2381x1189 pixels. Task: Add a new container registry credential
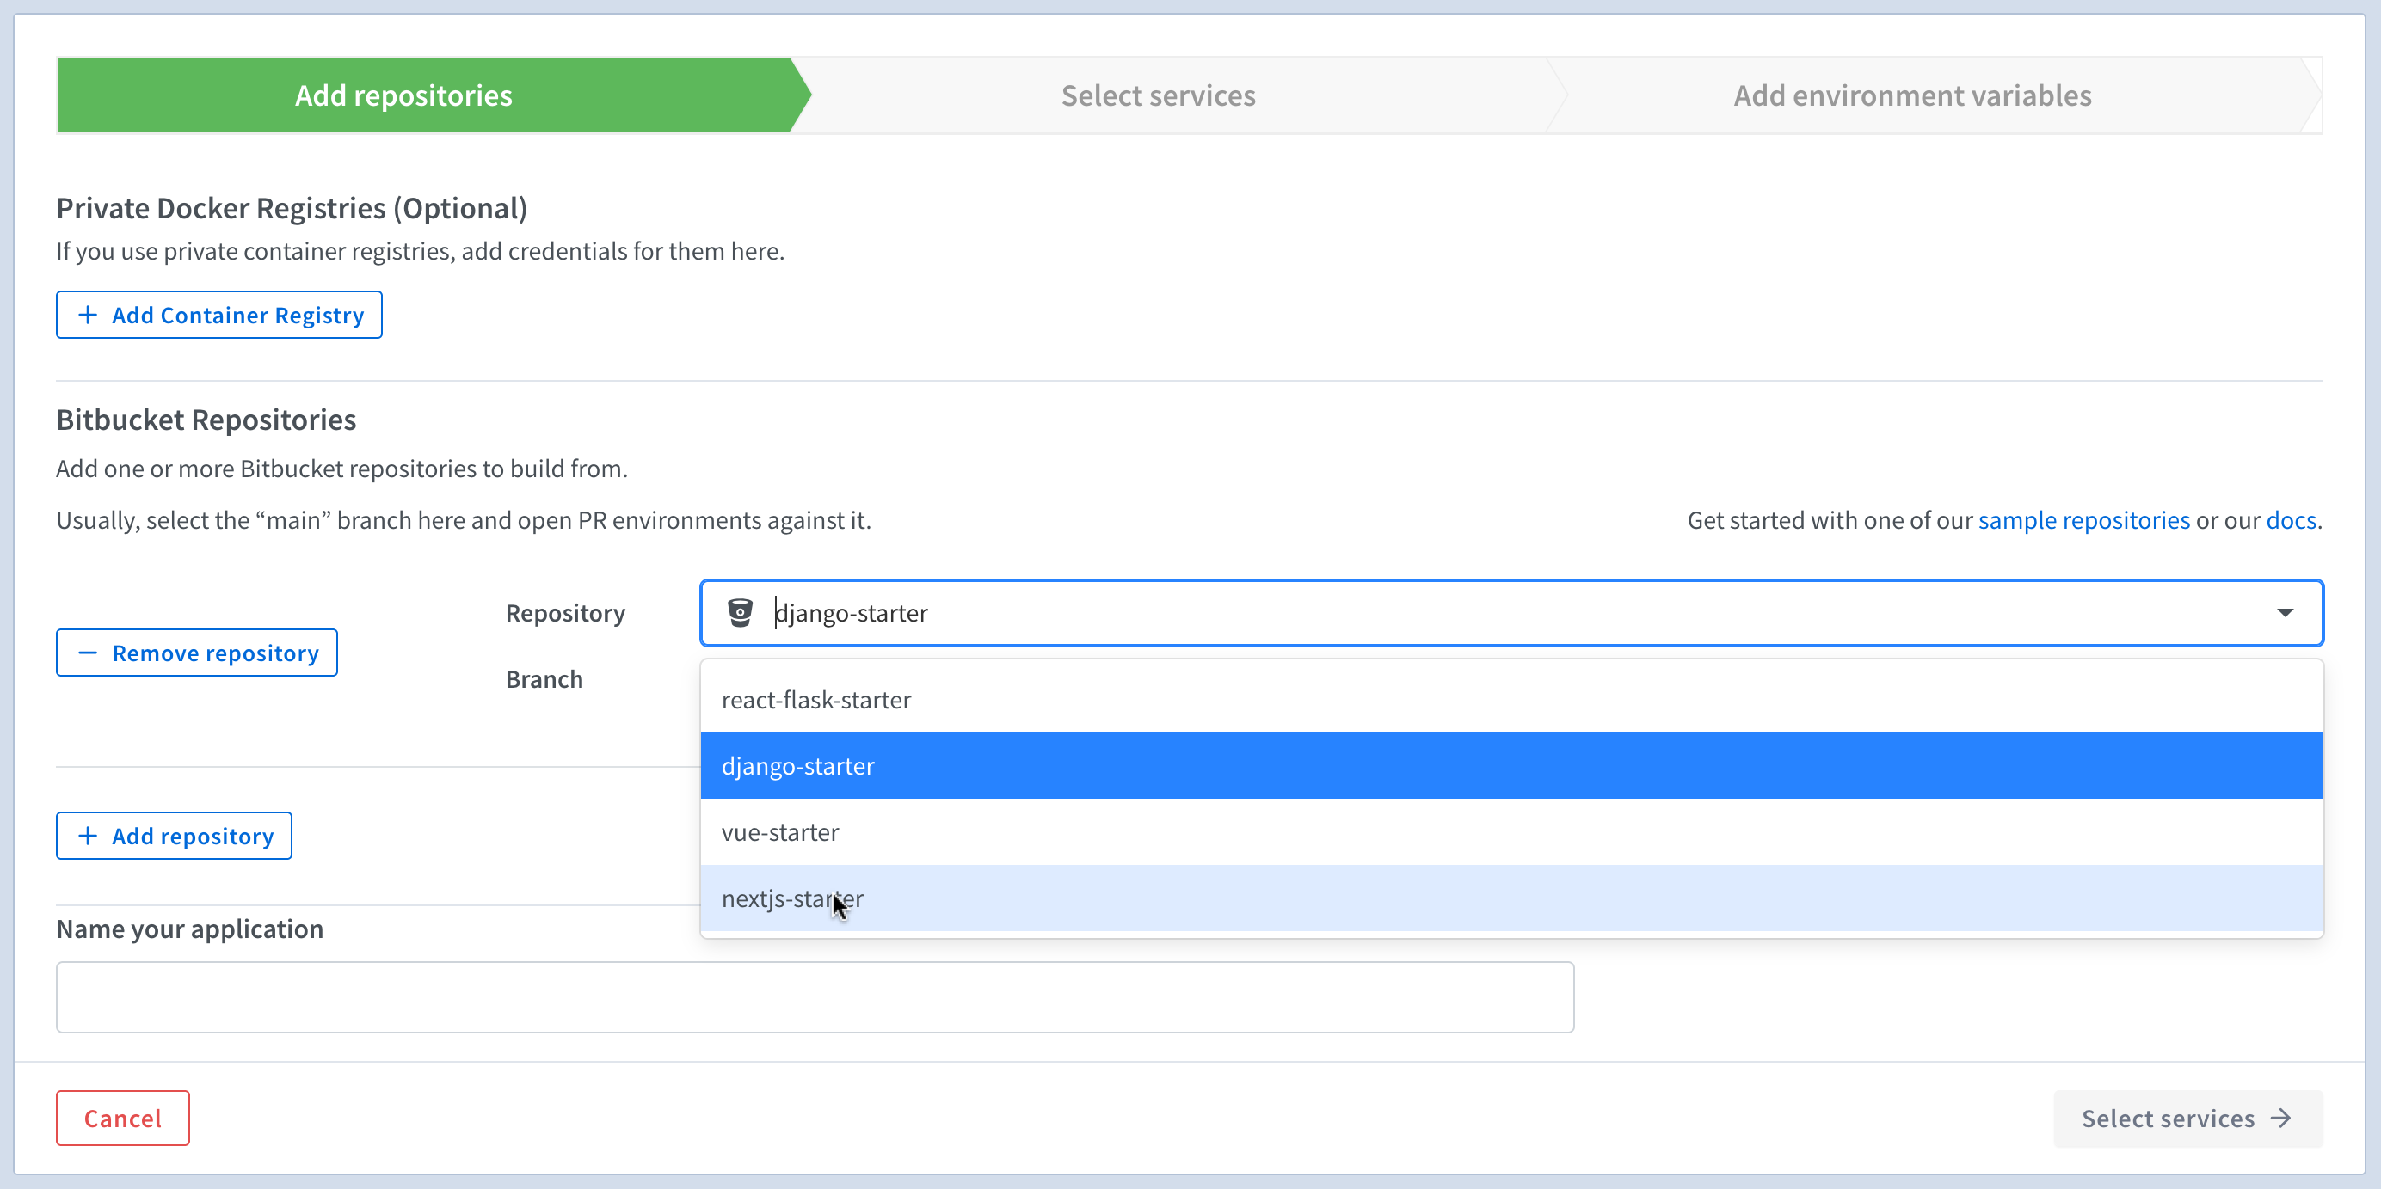pos(219,314)
